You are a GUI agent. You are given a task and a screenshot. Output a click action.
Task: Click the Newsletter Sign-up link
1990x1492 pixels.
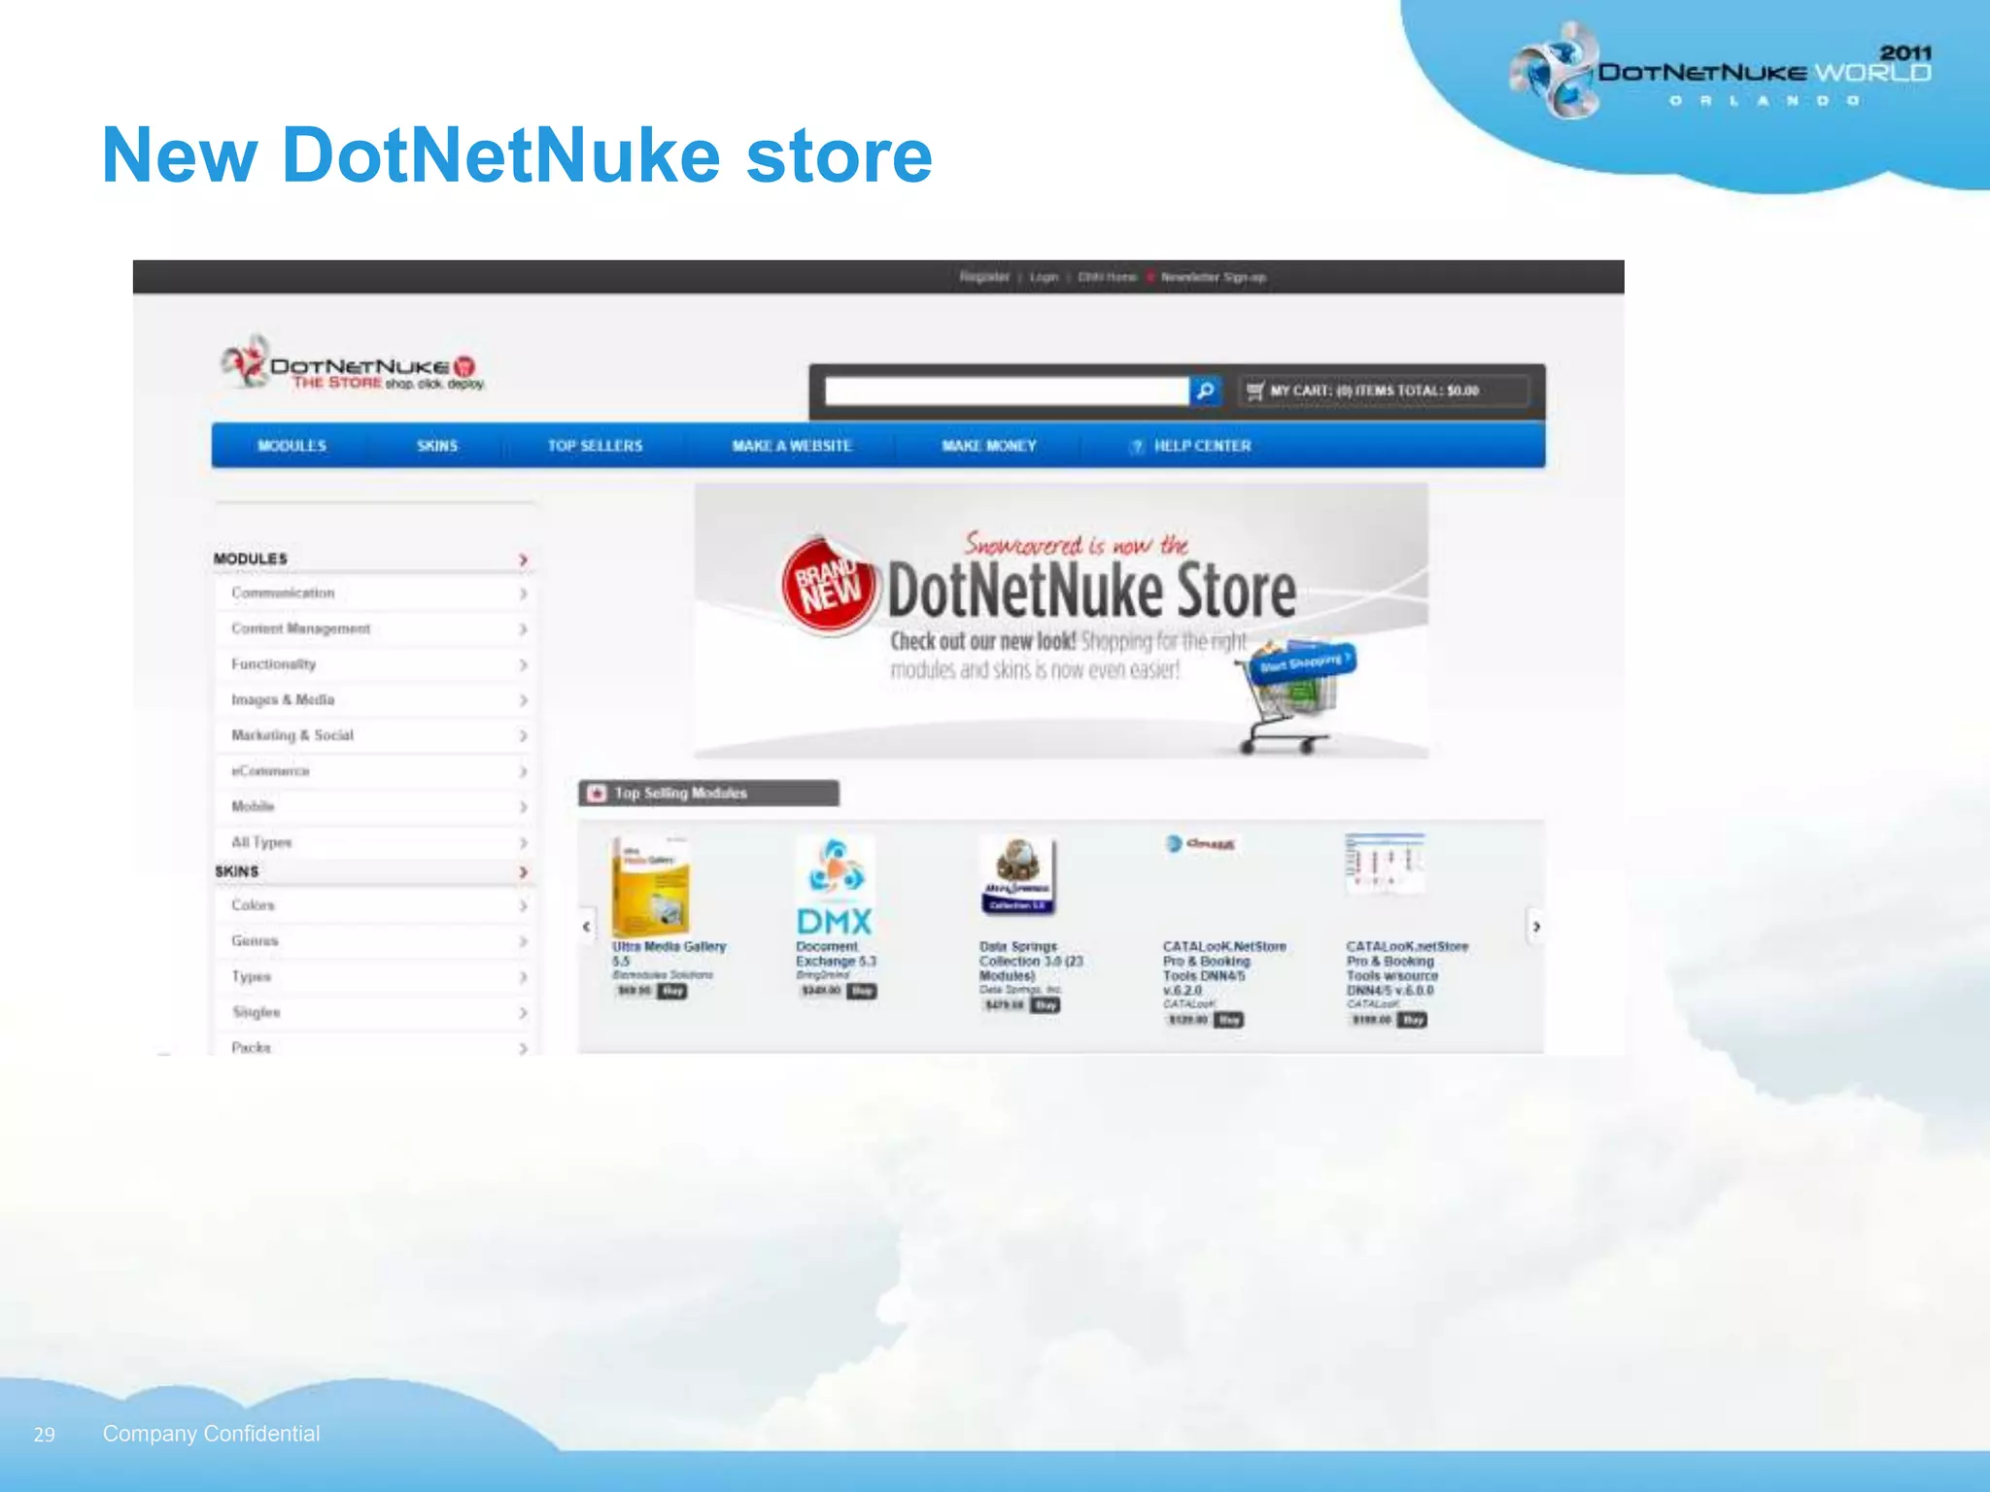pyautogui.click(x=1214, y=277)
